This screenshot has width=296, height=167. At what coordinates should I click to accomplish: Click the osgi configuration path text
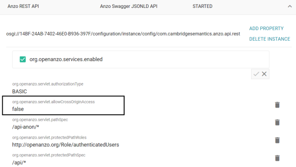point(123,34)
